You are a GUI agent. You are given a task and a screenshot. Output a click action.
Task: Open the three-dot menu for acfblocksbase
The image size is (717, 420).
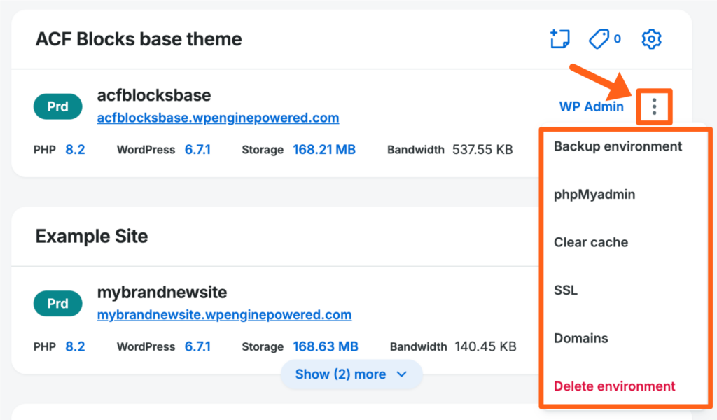pyautogui.click(x=654, y=107)
